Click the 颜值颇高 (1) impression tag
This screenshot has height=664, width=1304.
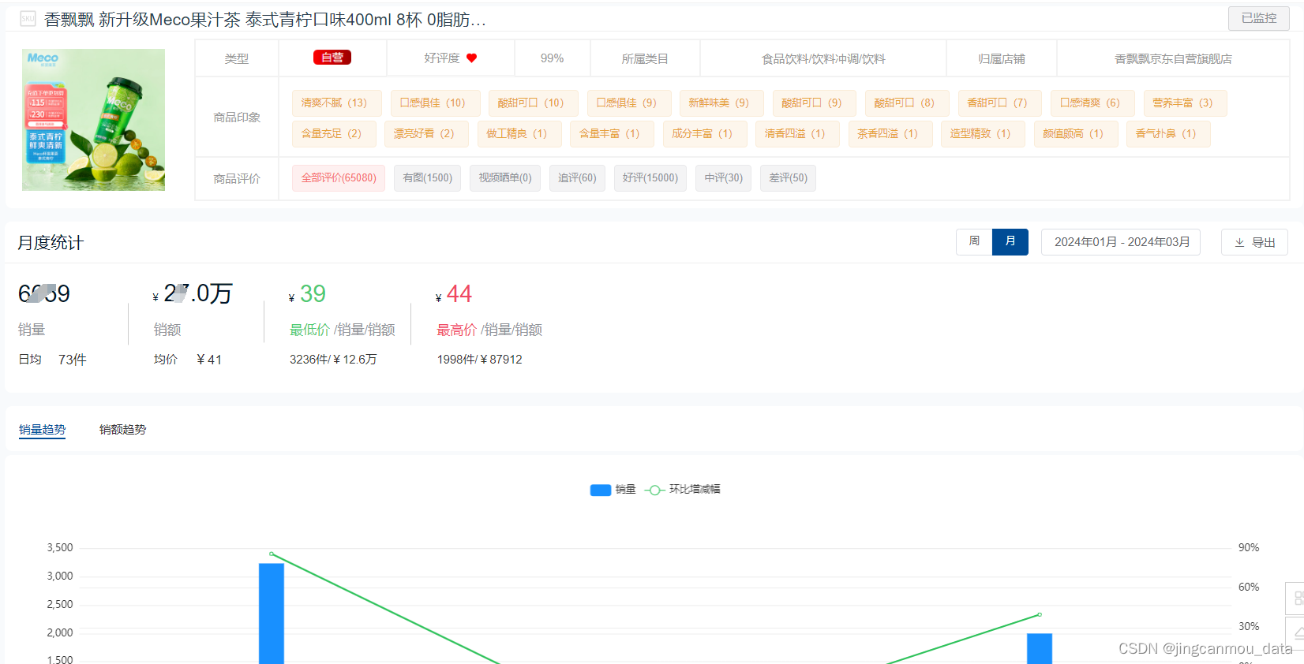pos(1076,134)
